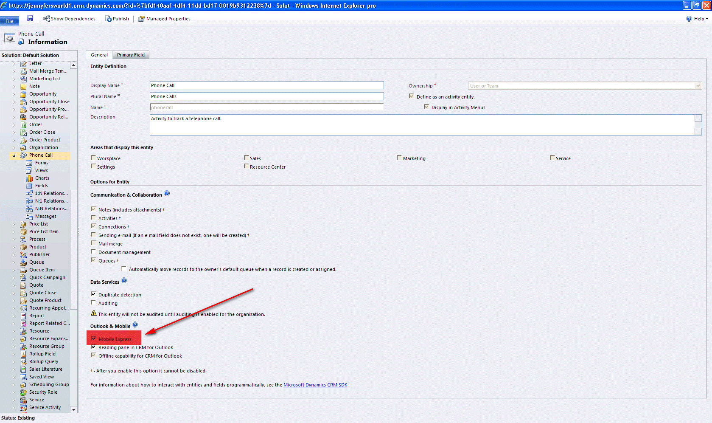Click the Outlook & Mobile help icon
Screen dimensions: 712x423
click(135, 325)
